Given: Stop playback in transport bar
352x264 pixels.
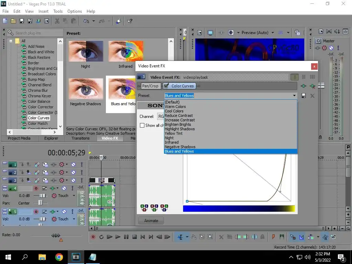Looking at the screenshot, I should [x=134, y=237].
